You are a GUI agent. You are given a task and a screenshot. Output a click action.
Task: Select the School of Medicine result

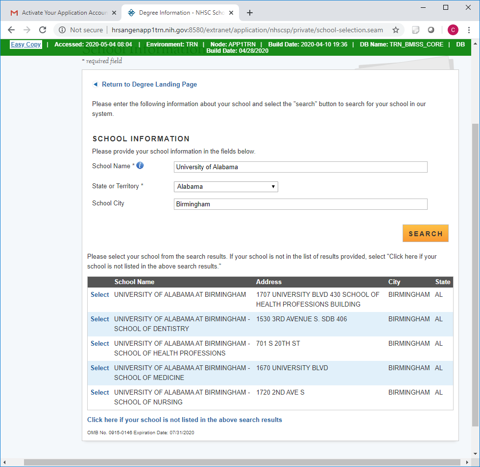coord(100,368)
